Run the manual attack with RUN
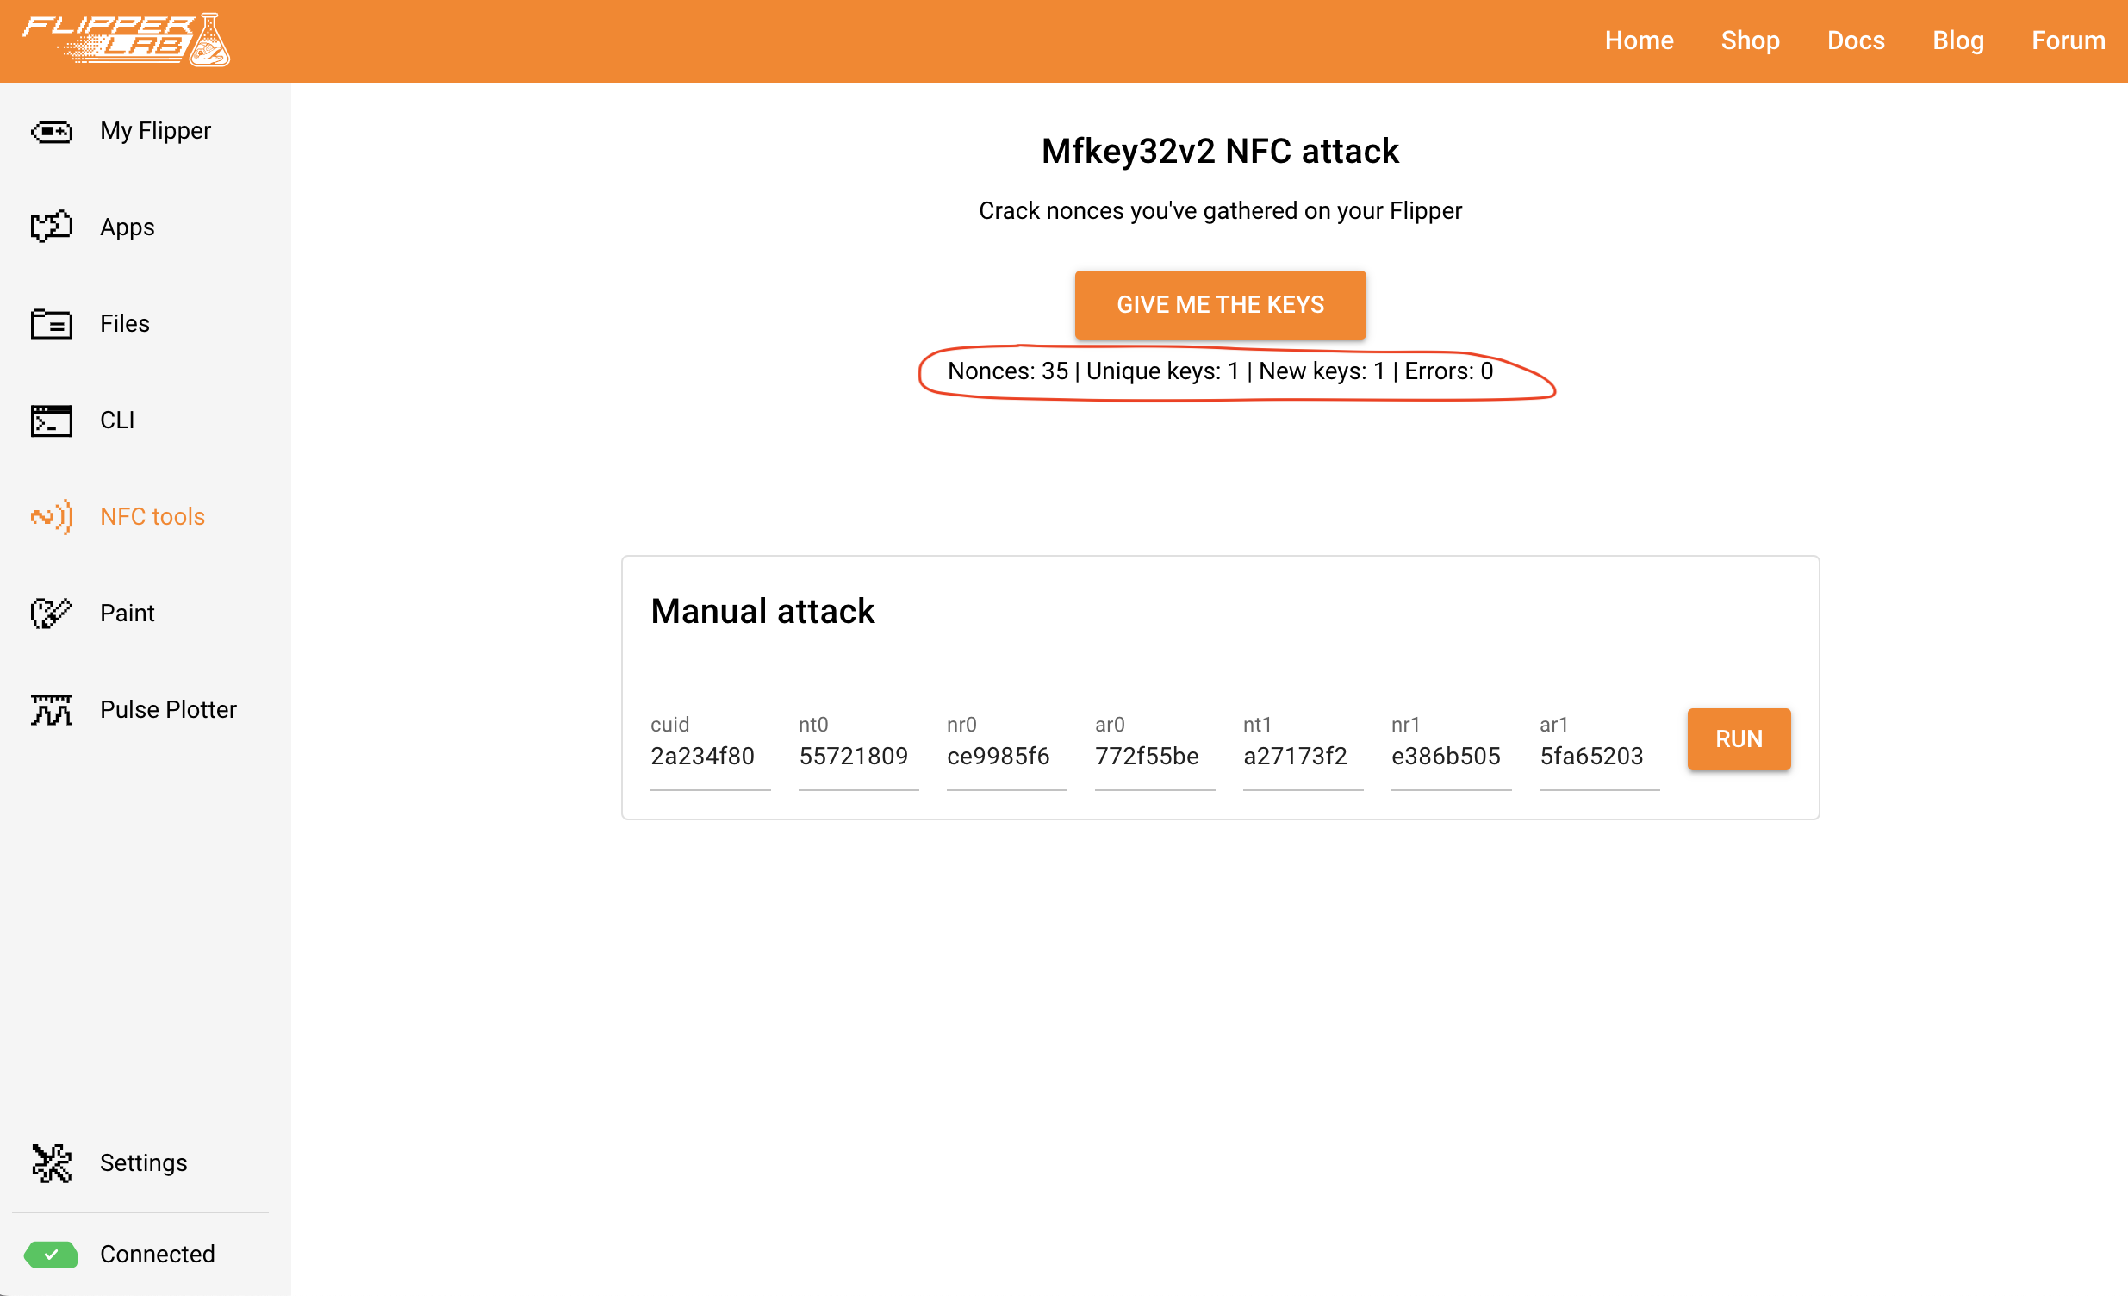 1739,739
